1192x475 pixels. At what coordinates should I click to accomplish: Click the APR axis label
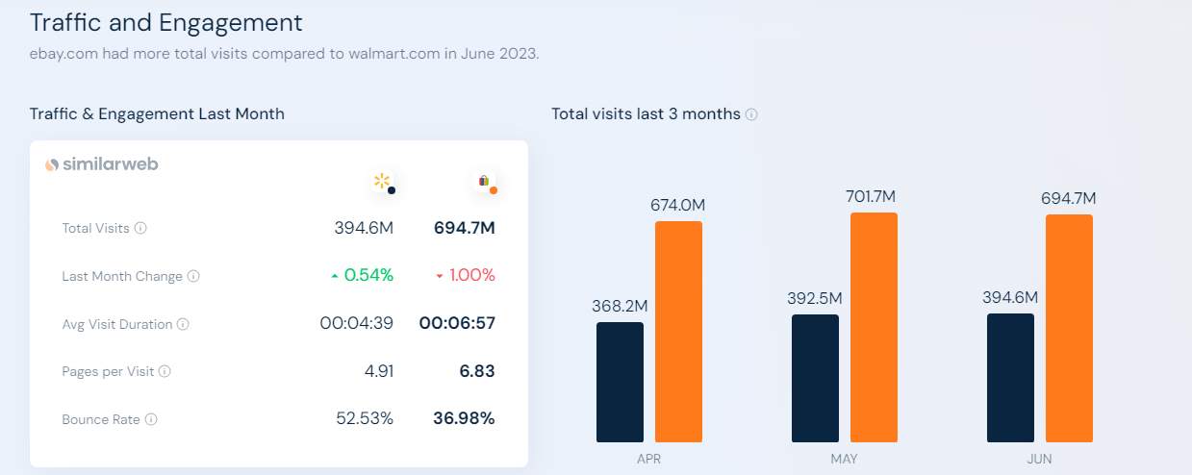coord(649,459)
